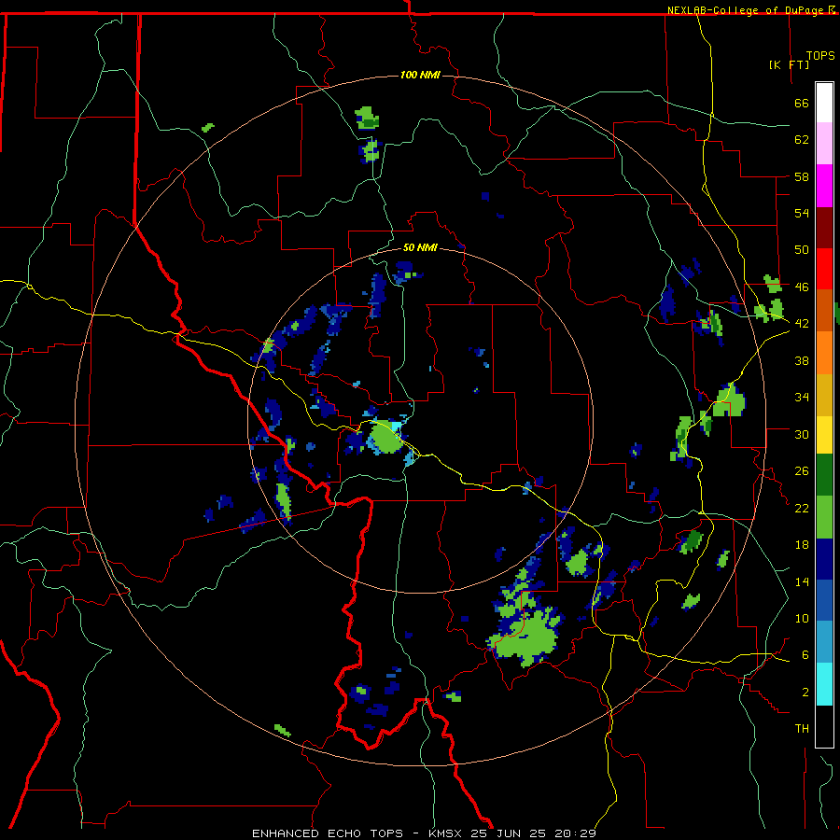Viewport: 840px width, 840px height.
Task: Click the 10 legend number
Action: 802,618
